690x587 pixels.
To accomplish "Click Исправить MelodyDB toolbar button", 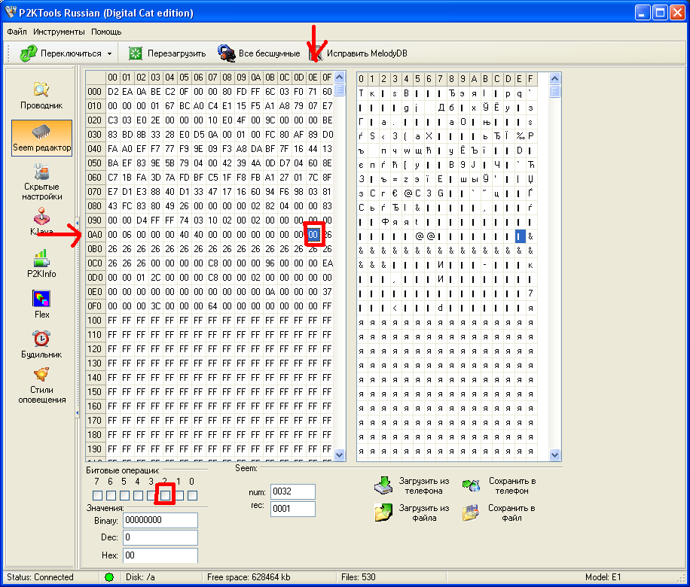I will [x=359, y=53].
